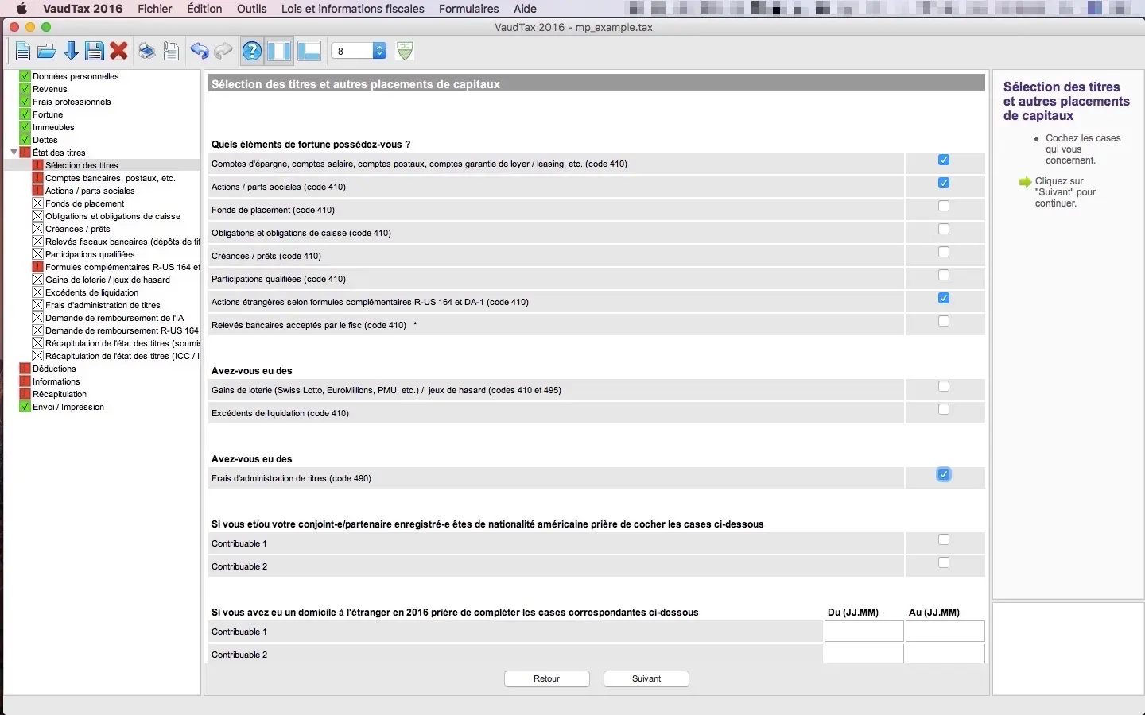Open the Apple menu
The image size is (1145, 715).
tap(21, 9)
